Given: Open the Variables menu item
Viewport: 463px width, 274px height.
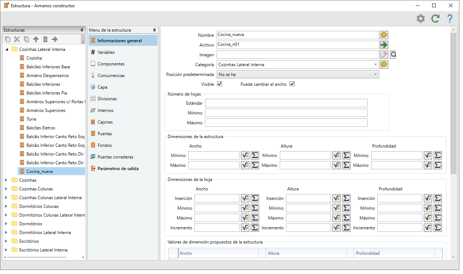Looking at the screenshot, I should (x=106, y=52).
